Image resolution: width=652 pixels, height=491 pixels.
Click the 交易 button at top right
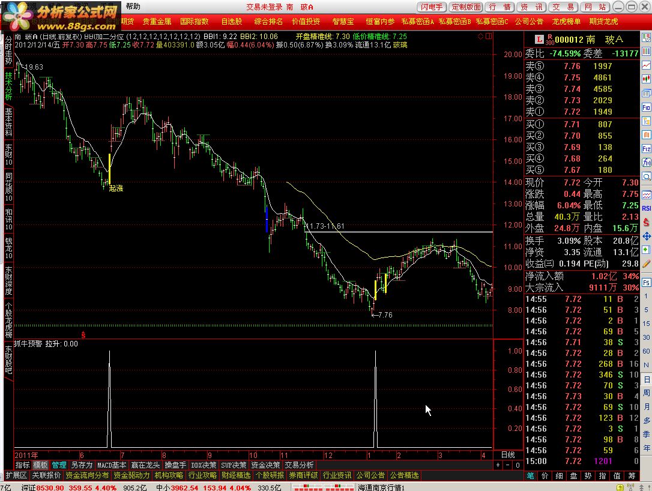click(563, 7)
